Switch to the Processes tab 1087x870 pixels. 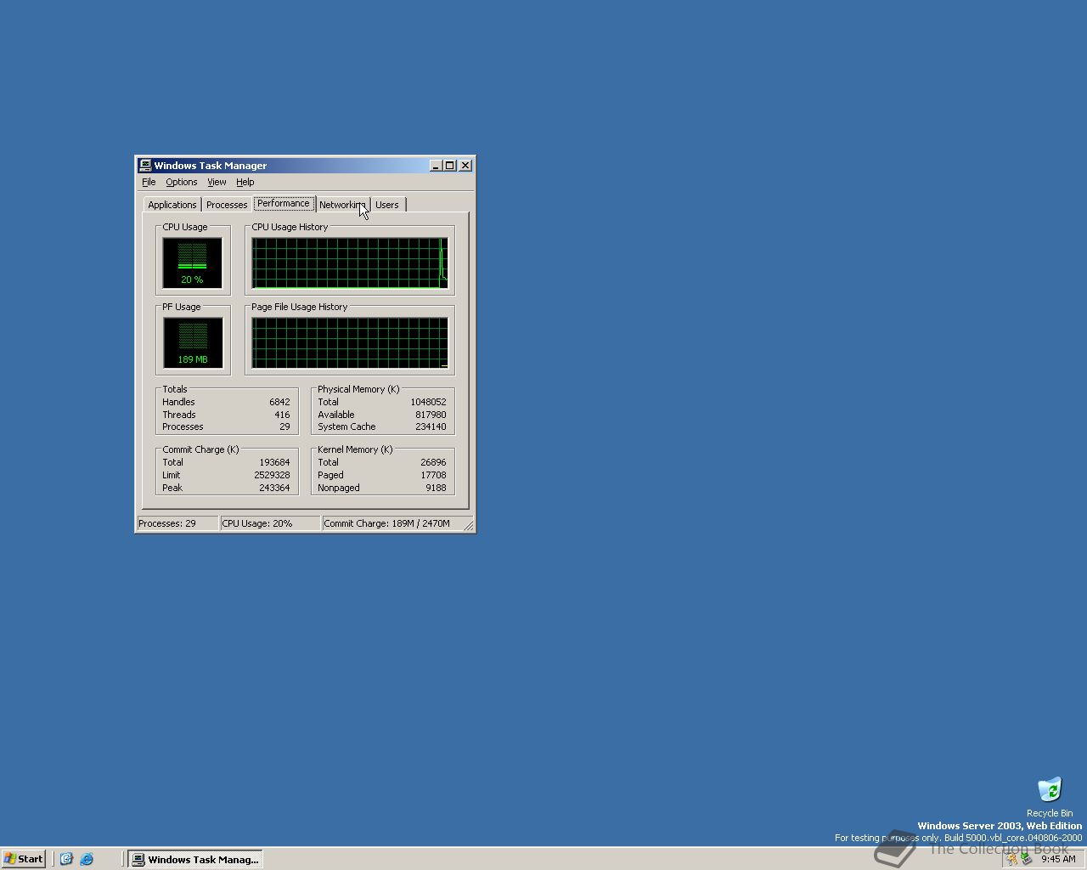(x=227, y=205)
